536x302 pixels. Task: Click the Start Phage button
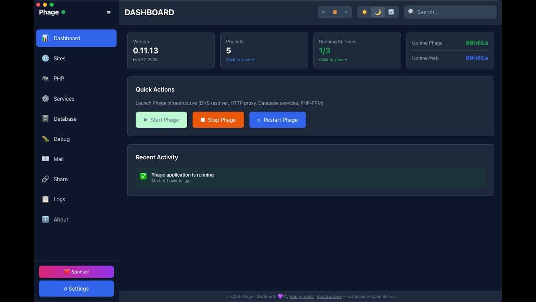(161, 120)
